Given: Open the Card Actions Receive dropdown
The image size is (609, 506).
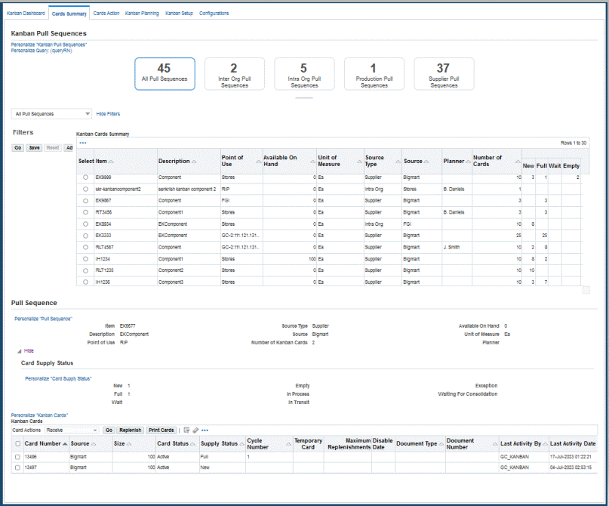Looking at the screenshot, I should pos(72,430).
